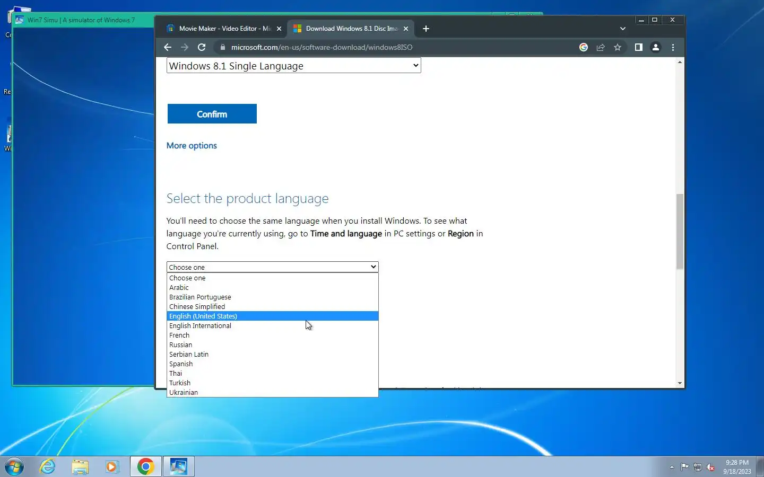Image resolution: width=764 pixels, height=477 pixels.
Task: Click the muted volume tray icon
Action: (x=711, y=467)
